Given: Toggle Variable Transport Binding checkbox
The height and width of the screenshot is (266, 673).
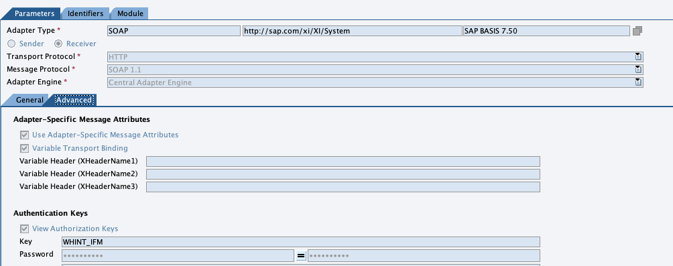Looking at the screenshot, I should (24, 149).
